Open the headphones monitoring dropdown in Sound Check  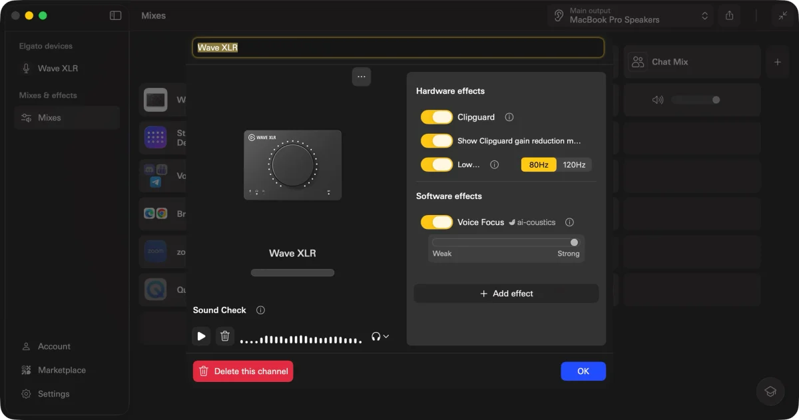click(x=380, y=337)
